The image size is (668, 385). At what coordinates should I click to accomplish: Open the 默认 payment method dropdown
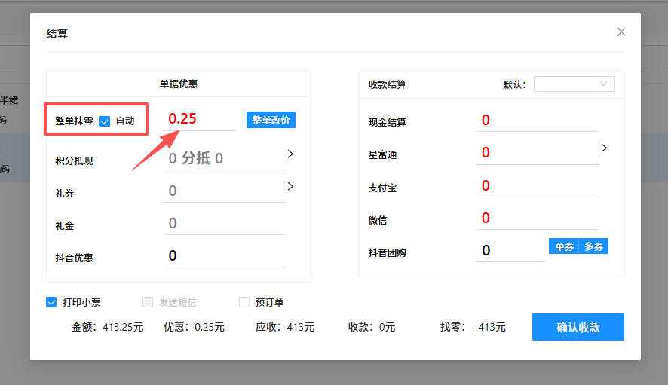tap(574, 84)
